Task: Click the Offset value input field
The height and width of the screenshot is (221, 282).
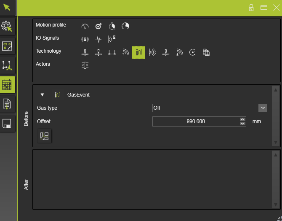Action: pos(196,121)
